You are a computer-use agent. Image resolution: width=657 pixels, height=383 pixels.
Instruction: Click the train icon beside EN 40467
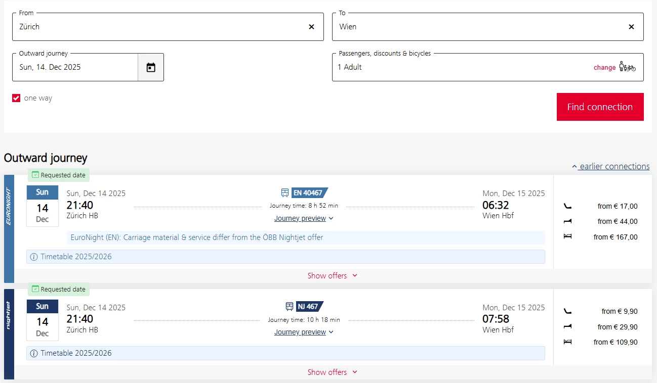[285, 193]
